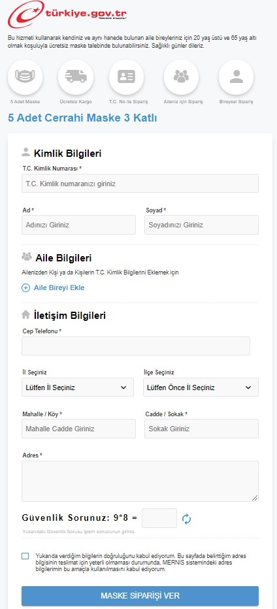Submit with the MASKE SİPARİŞİ VER button
The height and width of the screenshot is (609, 277).
[140, 596]
